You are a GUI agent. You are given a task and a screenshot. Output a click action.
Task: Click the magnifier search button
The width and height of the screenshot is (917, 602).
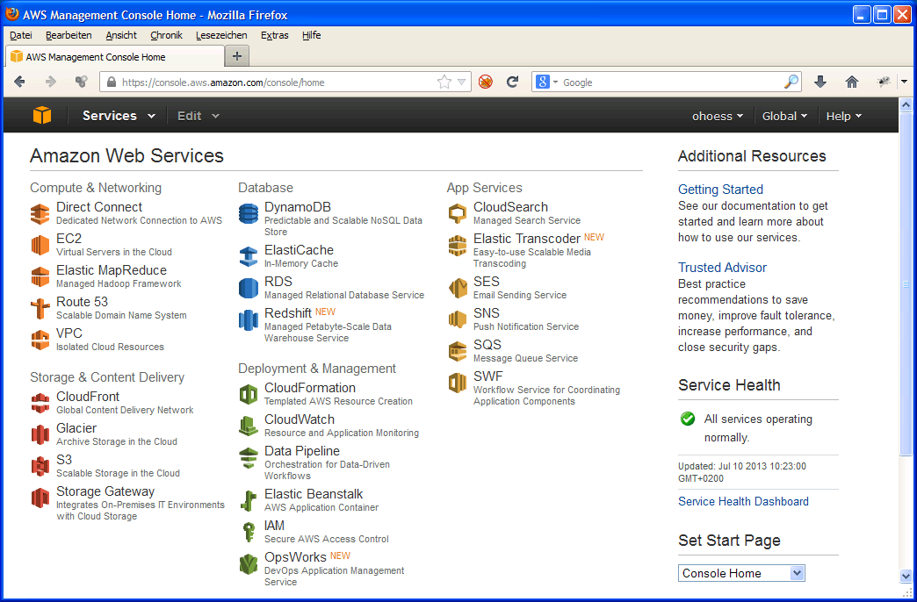[x=791, y=82]
